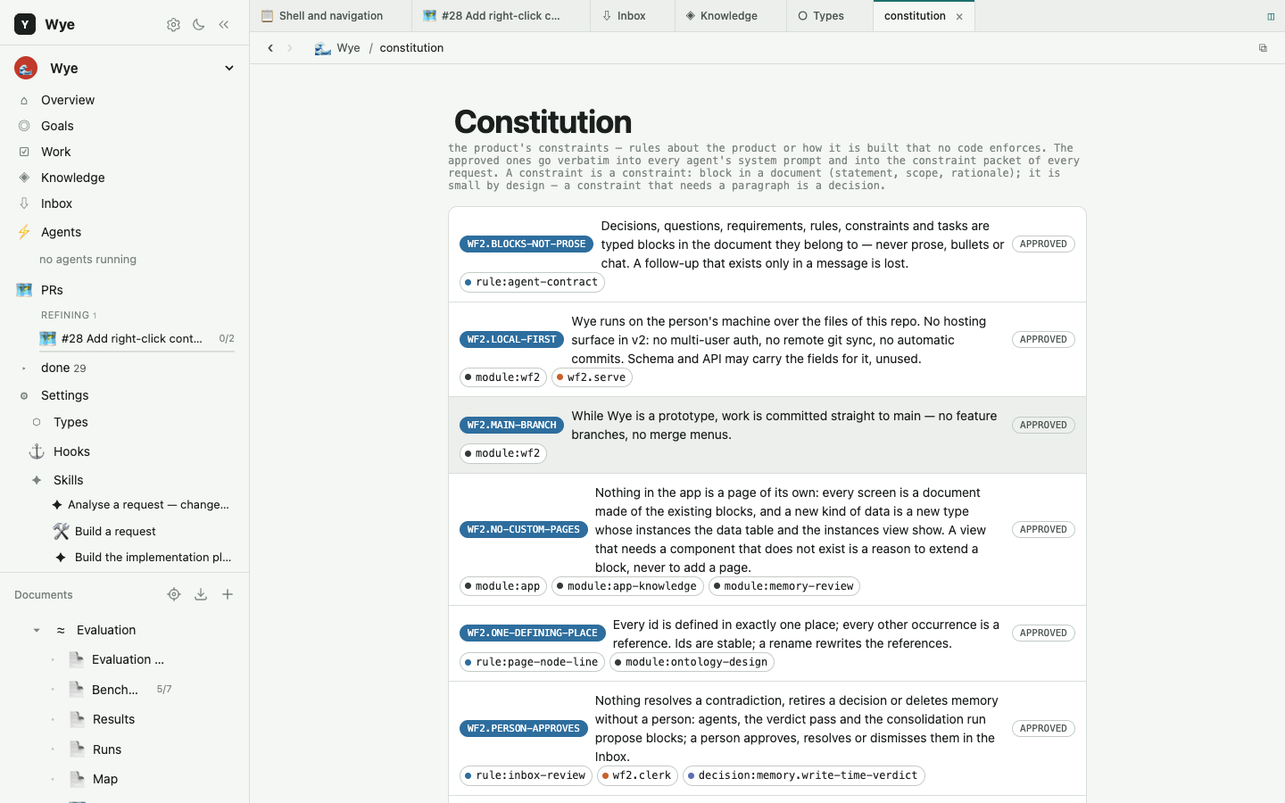Collapse the sidebar with the double chevron

click(x=224, y=25)
